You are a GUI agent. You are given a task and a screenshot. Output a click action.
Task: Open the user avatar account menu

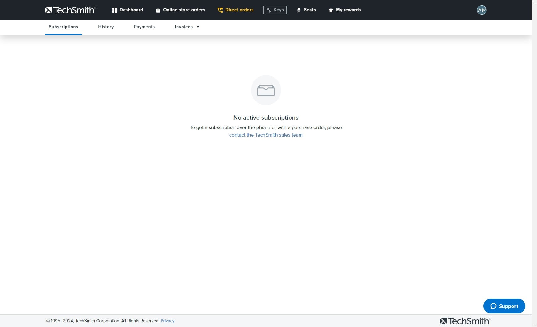point(482,10)
